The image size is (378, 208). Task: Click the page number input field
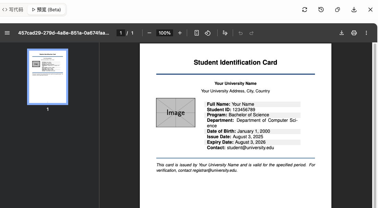(x=121, y=33)
